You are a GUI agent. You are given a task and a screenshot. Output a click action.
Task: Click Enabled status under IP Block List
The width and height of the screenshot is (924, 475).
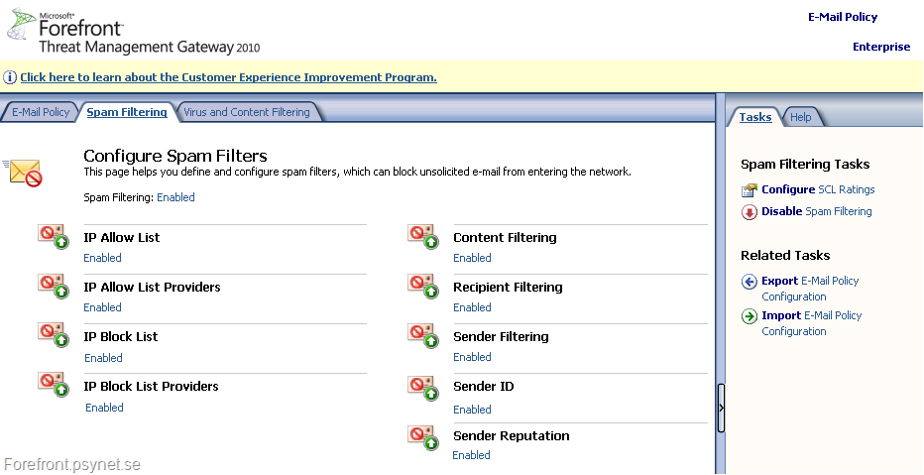[x=103, y=358]
